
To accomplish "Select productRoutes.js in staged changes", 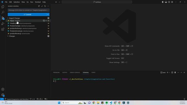I will (x=28, y=34).
